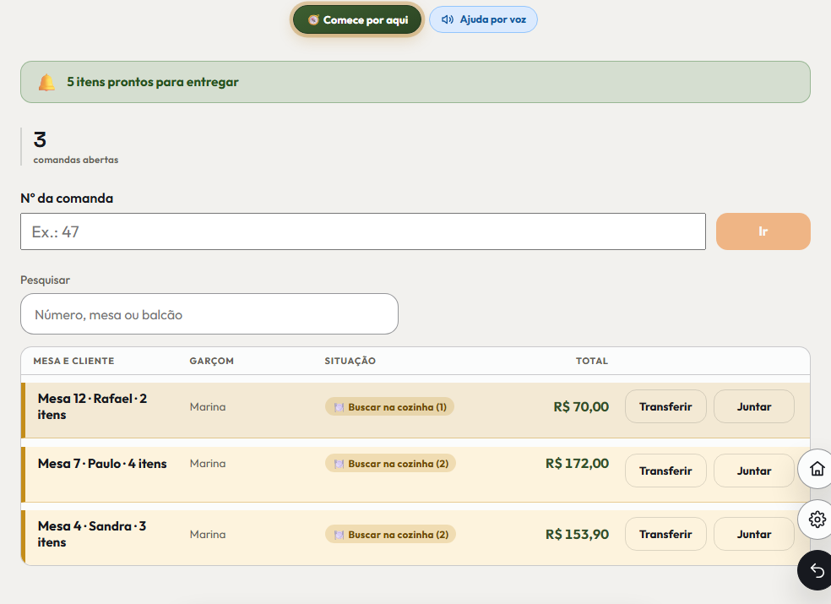
Task: Activate Ajuda por voz
Action: 483,19
